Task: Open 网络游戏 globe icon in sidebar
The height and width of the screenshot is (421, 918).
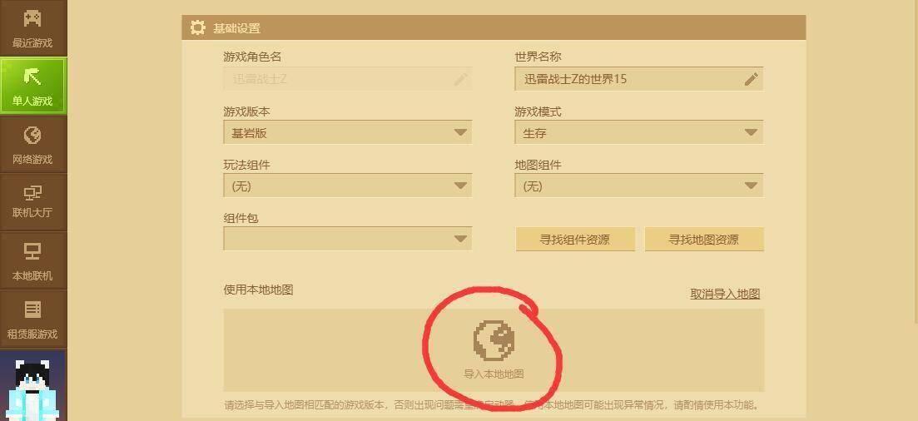Action: pos(32,136)
